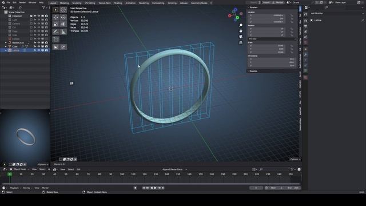Click the Import button in top bar
Screen dimensions: 366x206
tap(266, 2)
